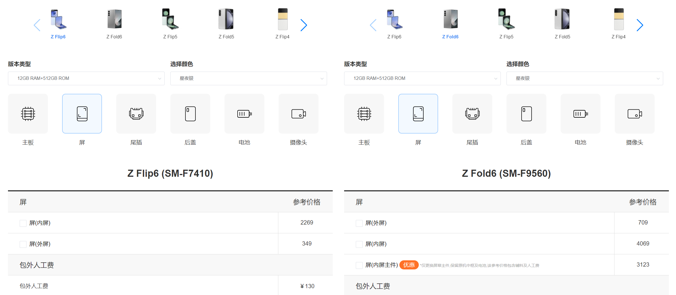The image size is (676, 295).
Task: Select the 屏 icon in left Z Flip6 panel
Action: 82,114
